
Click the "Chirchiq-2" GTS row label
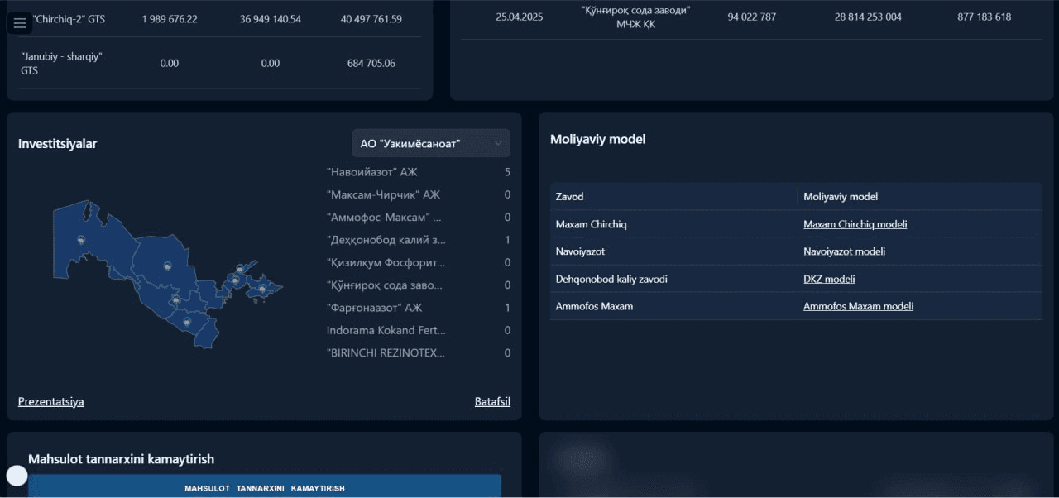coord(69,18)
